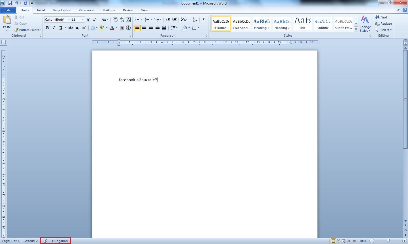Switch to Print Layout view
This screenshot has width=408, height=244.
coord(333,241)
